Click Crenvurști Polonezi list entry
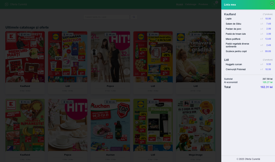This screenshot has height=162, width=275. click(x=236, y=69)
